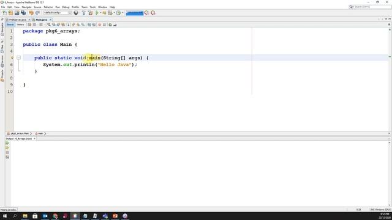The image size is (392, 220).
Task: Click the Comment icon in editor toolbar
Action: [110, 24]
